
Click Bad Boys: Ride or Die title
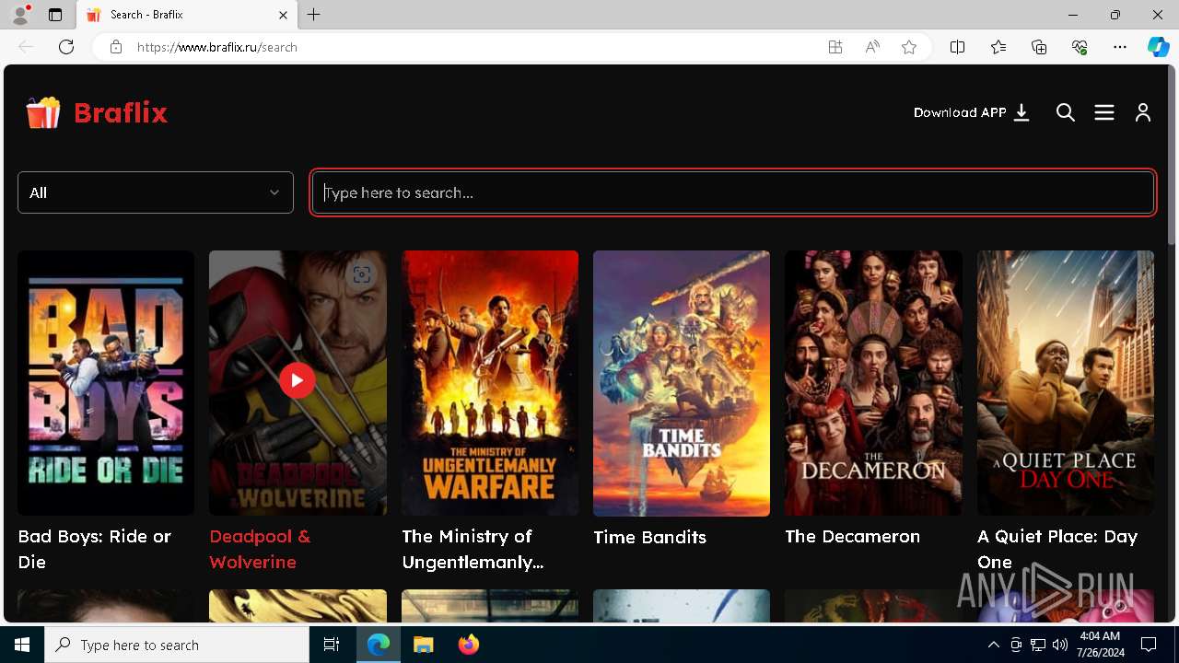[95, 549]
